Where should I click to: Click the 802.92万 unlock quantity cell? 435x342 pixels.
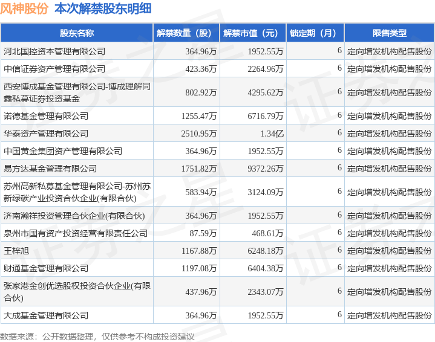point(186,92)
